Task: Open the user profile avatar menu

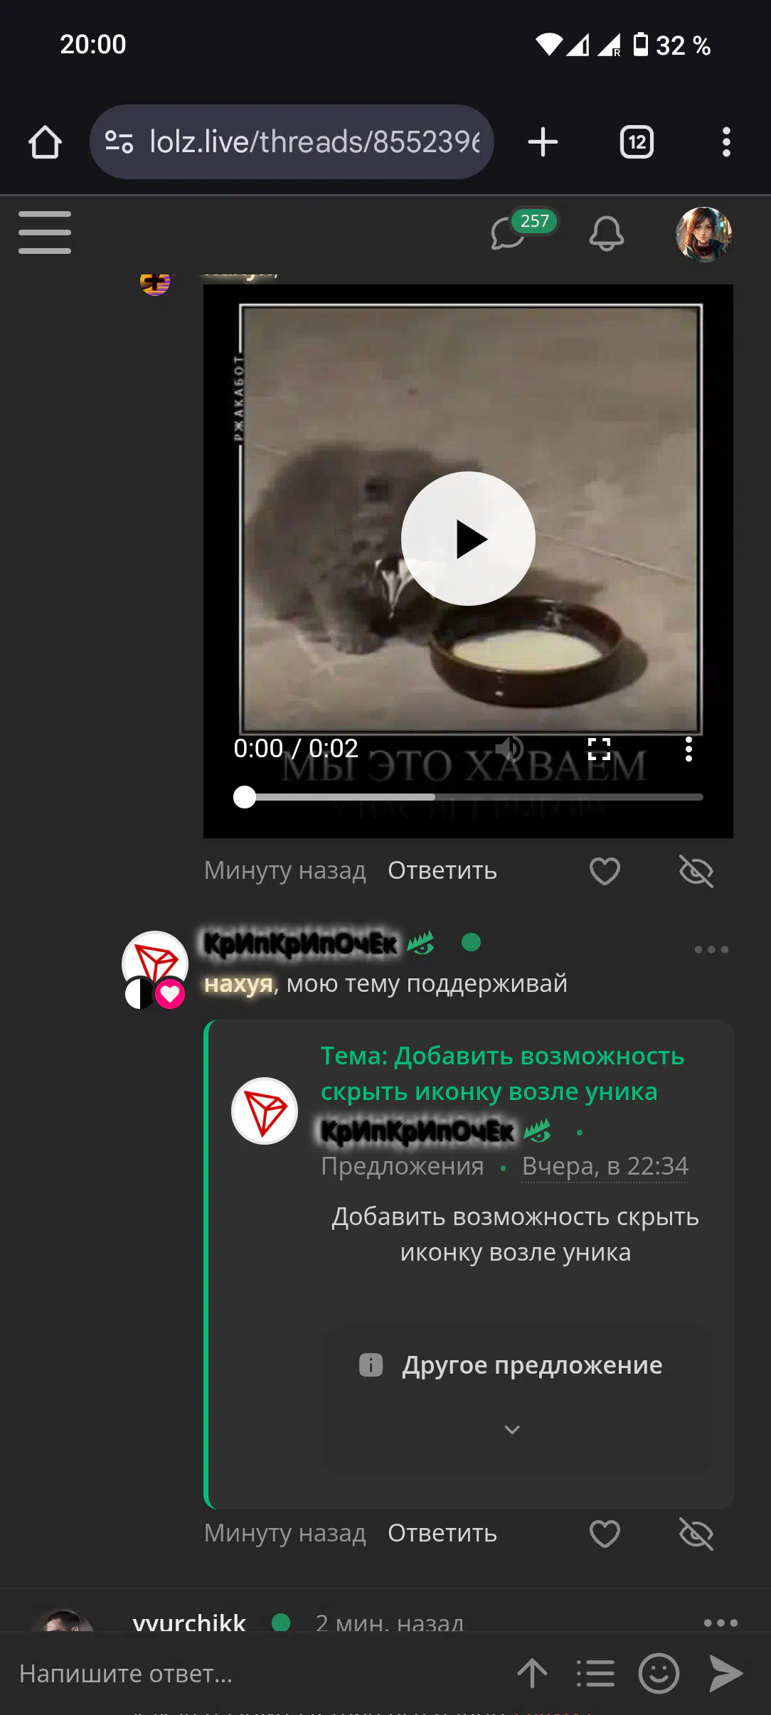Action: pyautogui.click(x=703, y=234)
